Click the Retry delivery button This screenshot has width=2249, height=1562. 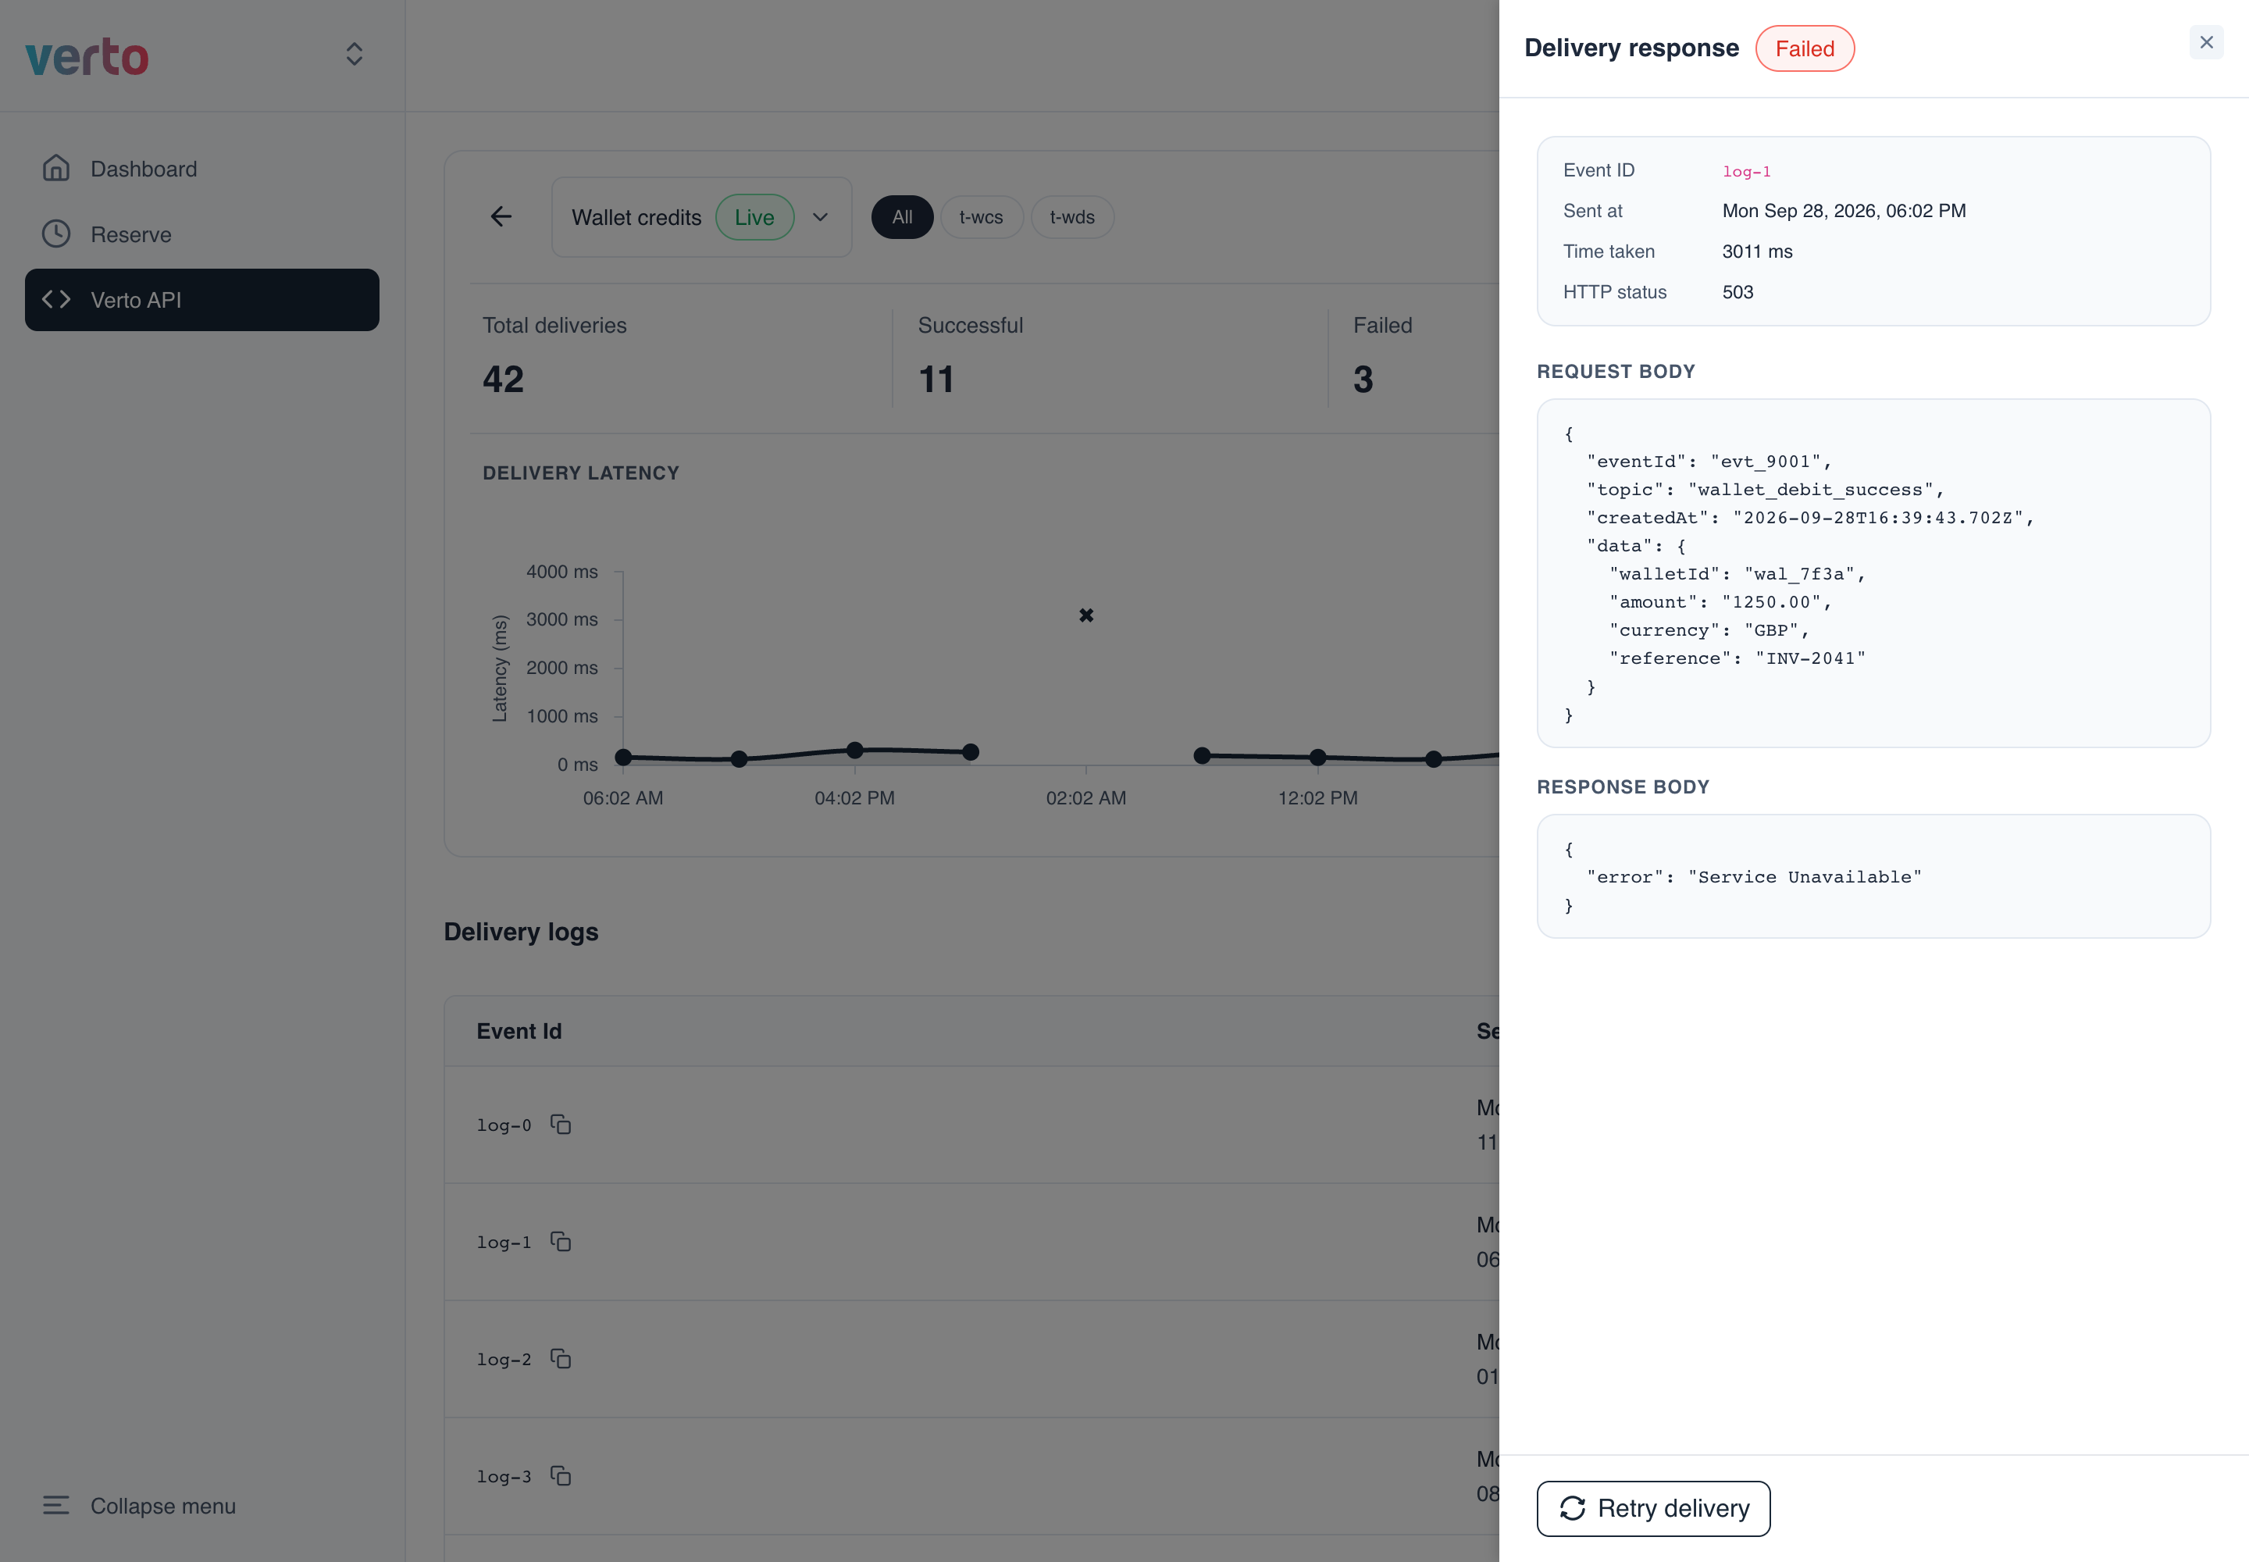pos(1653,1508)
